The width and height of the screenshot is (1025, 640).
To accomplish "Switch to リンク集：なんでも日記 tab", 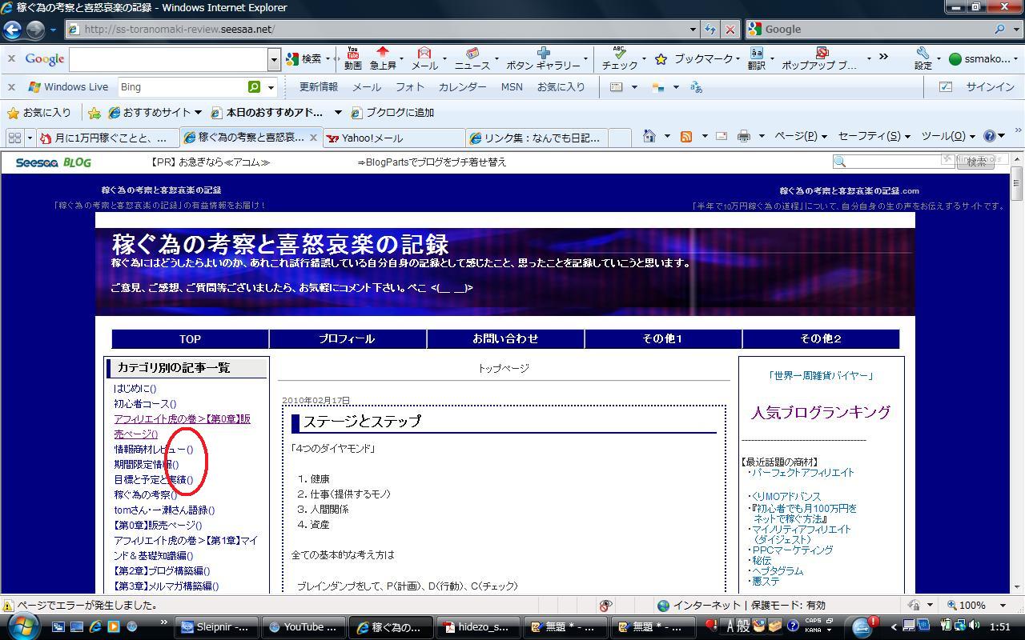I will [x=537, y=138].
